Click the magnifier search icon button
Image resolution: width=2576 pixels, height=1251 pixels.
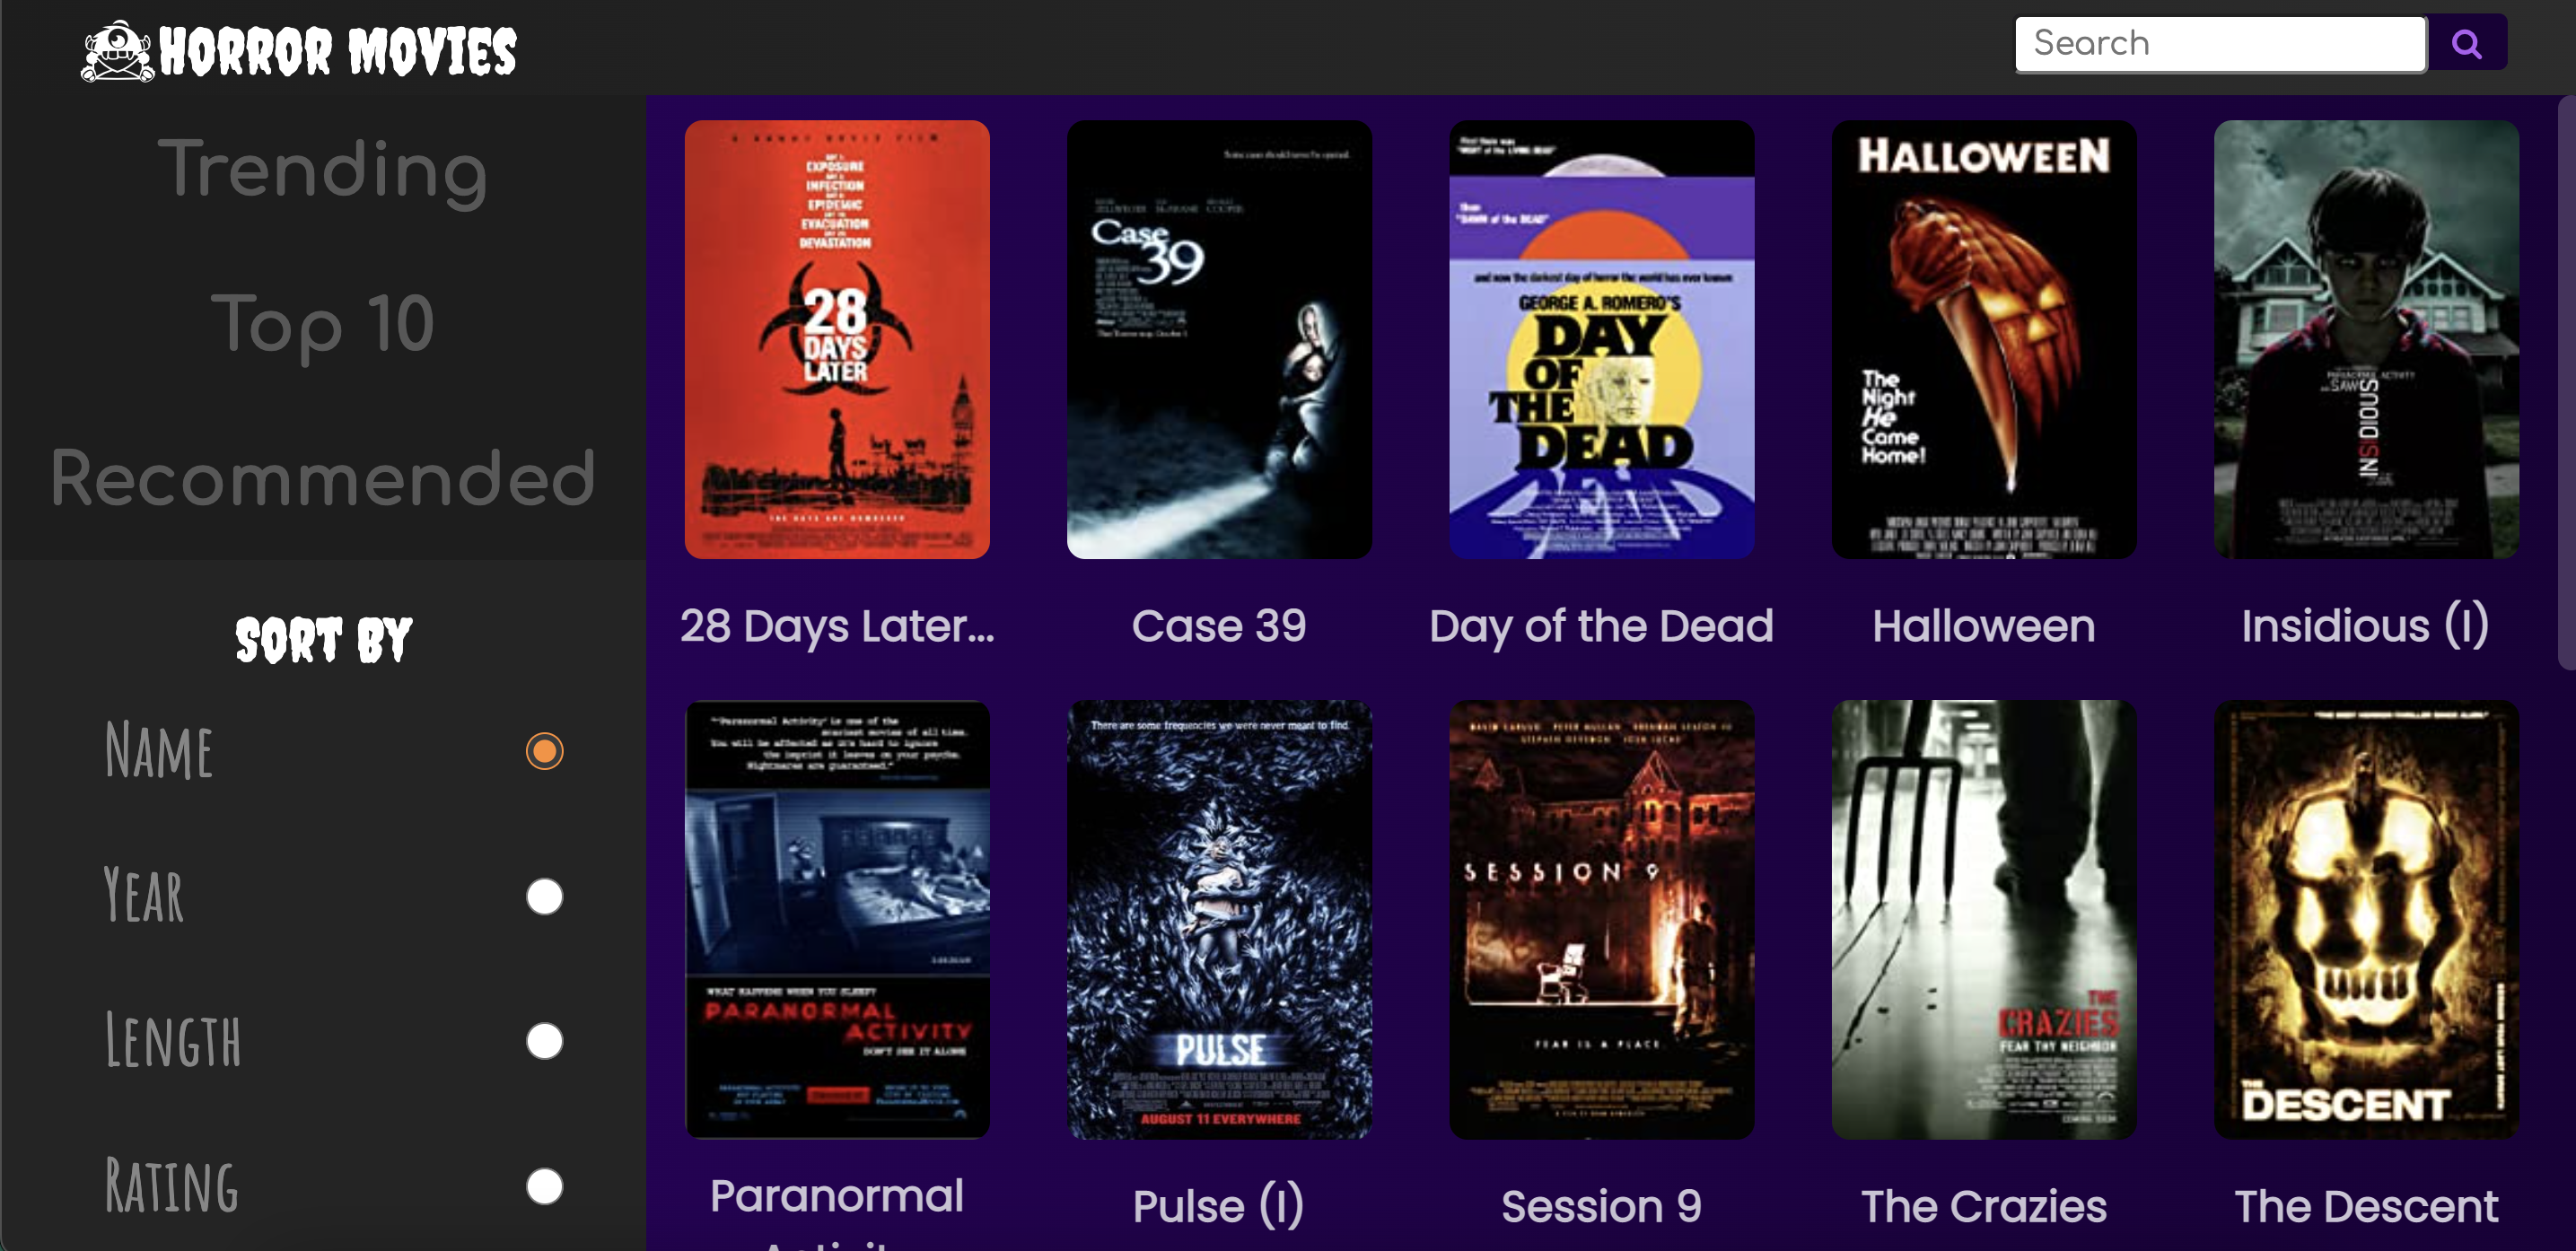coord(2466,44)
